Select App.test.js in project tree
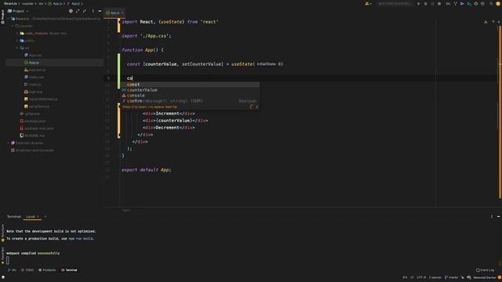This screenshot has width=502, height=282. click(x=35, y=70)
